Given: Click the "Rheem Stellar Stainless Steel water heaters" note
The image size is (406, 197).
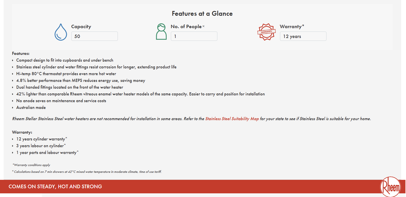Looking at the screenshot, I should [191, 119].
